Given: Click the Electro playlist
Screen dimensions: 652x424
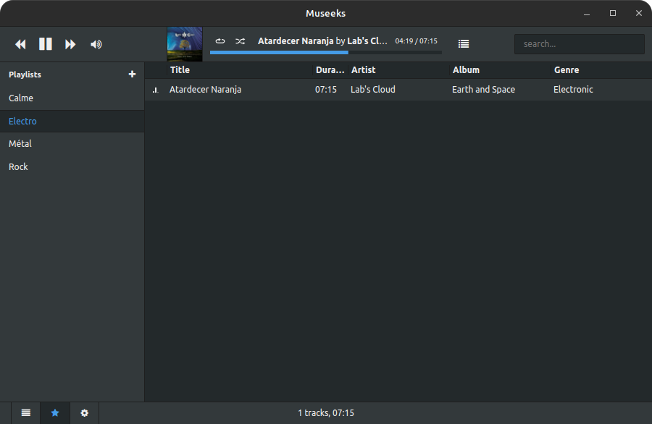Looking at the screenshot, I should [x=22, y=121].
